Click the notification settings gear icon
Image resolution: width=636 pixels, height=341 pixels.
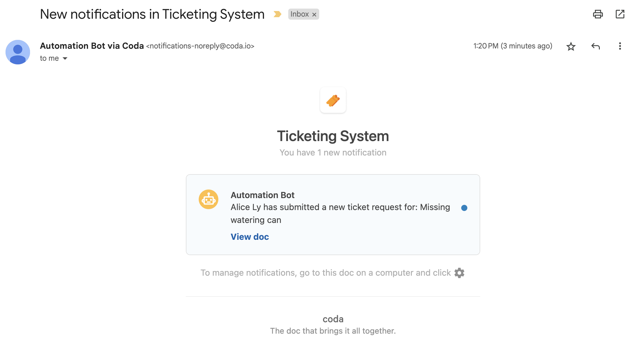[x=459, y=273]
